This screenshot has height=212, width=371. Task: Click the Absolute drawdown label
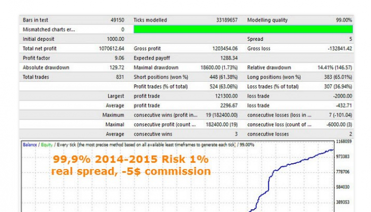point(46,67)
